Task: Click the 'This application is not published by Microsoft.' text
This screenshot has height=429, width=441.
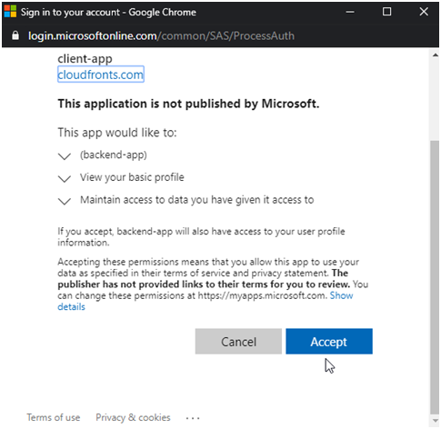Action: pos(188,104)
